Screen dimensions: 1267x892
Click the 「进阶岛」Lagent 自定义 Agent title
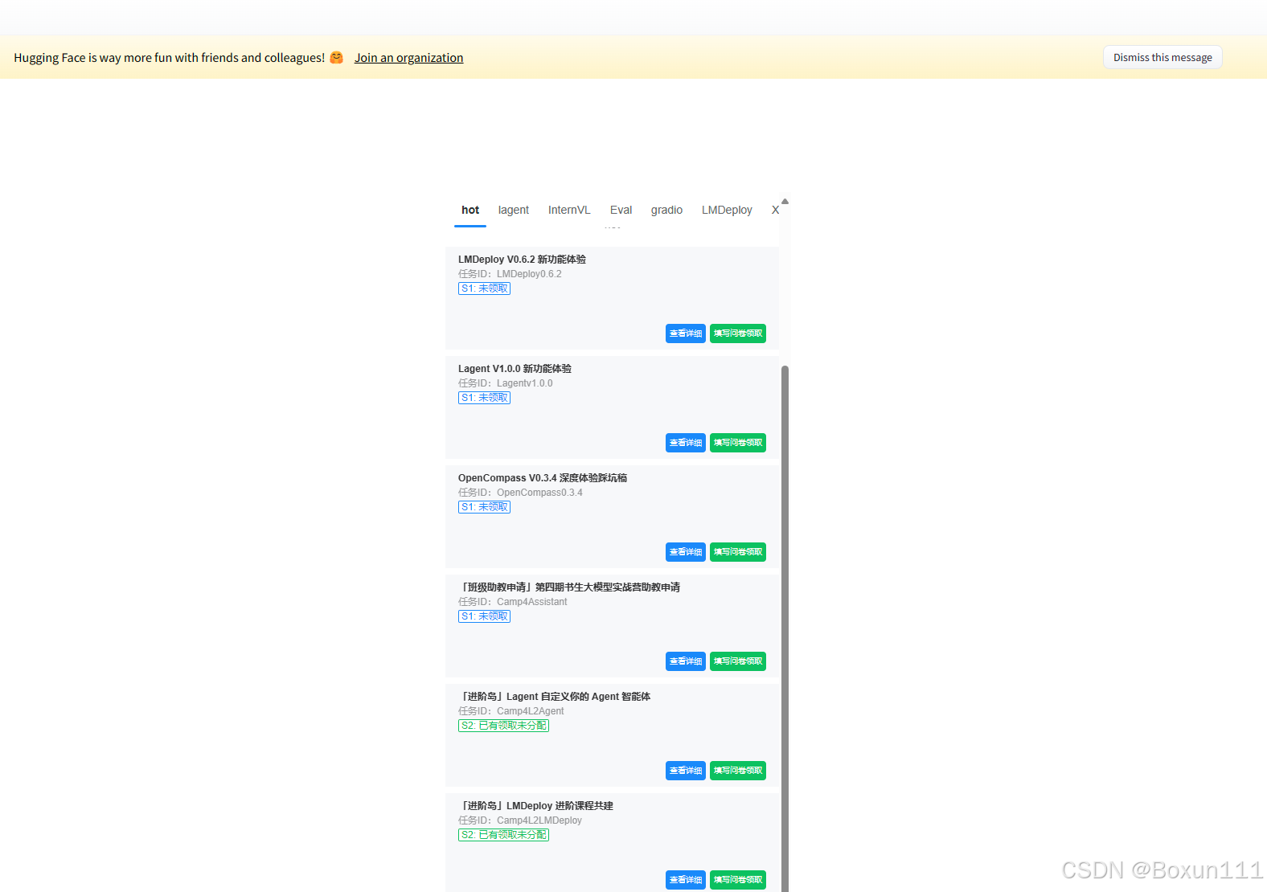555,697
